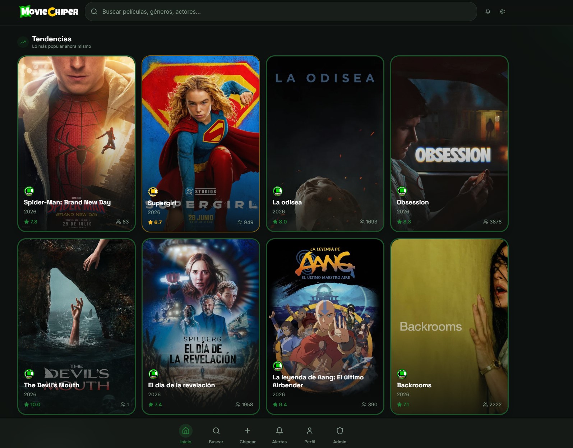Click the star rating 6.7 on Supergirl
Image resolution: width=573 pixels, height=448 pixels.
[155, 222]
